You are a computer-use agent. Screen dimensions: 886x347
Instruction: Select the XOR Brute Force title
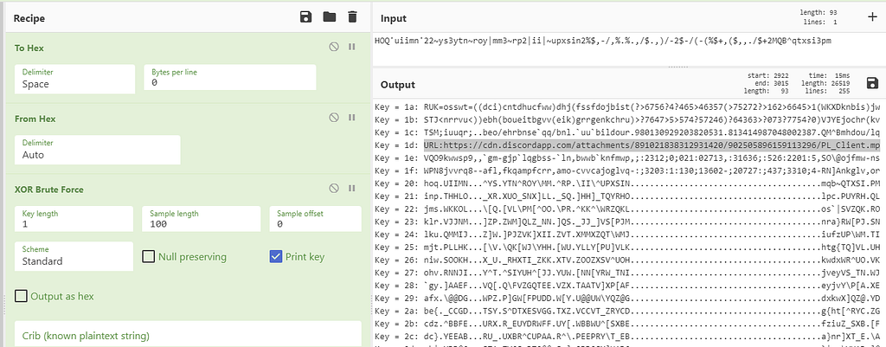[x=49, y=189]
